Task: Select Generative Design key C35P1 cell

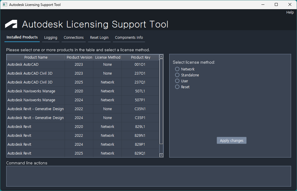Action: (140, 118)
